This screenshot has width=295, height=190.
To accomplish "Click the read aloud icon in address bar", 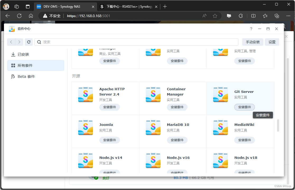I will pyautogui.click(x=204, y=16).
